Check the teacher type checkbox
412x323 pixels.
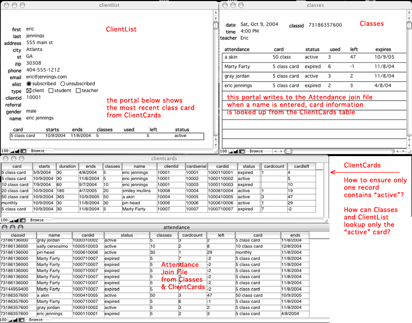click(x=78, y=91)
